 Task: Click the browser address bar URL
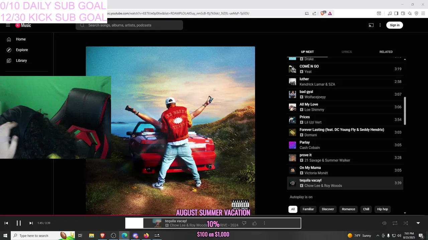click(x=178, y=13)
